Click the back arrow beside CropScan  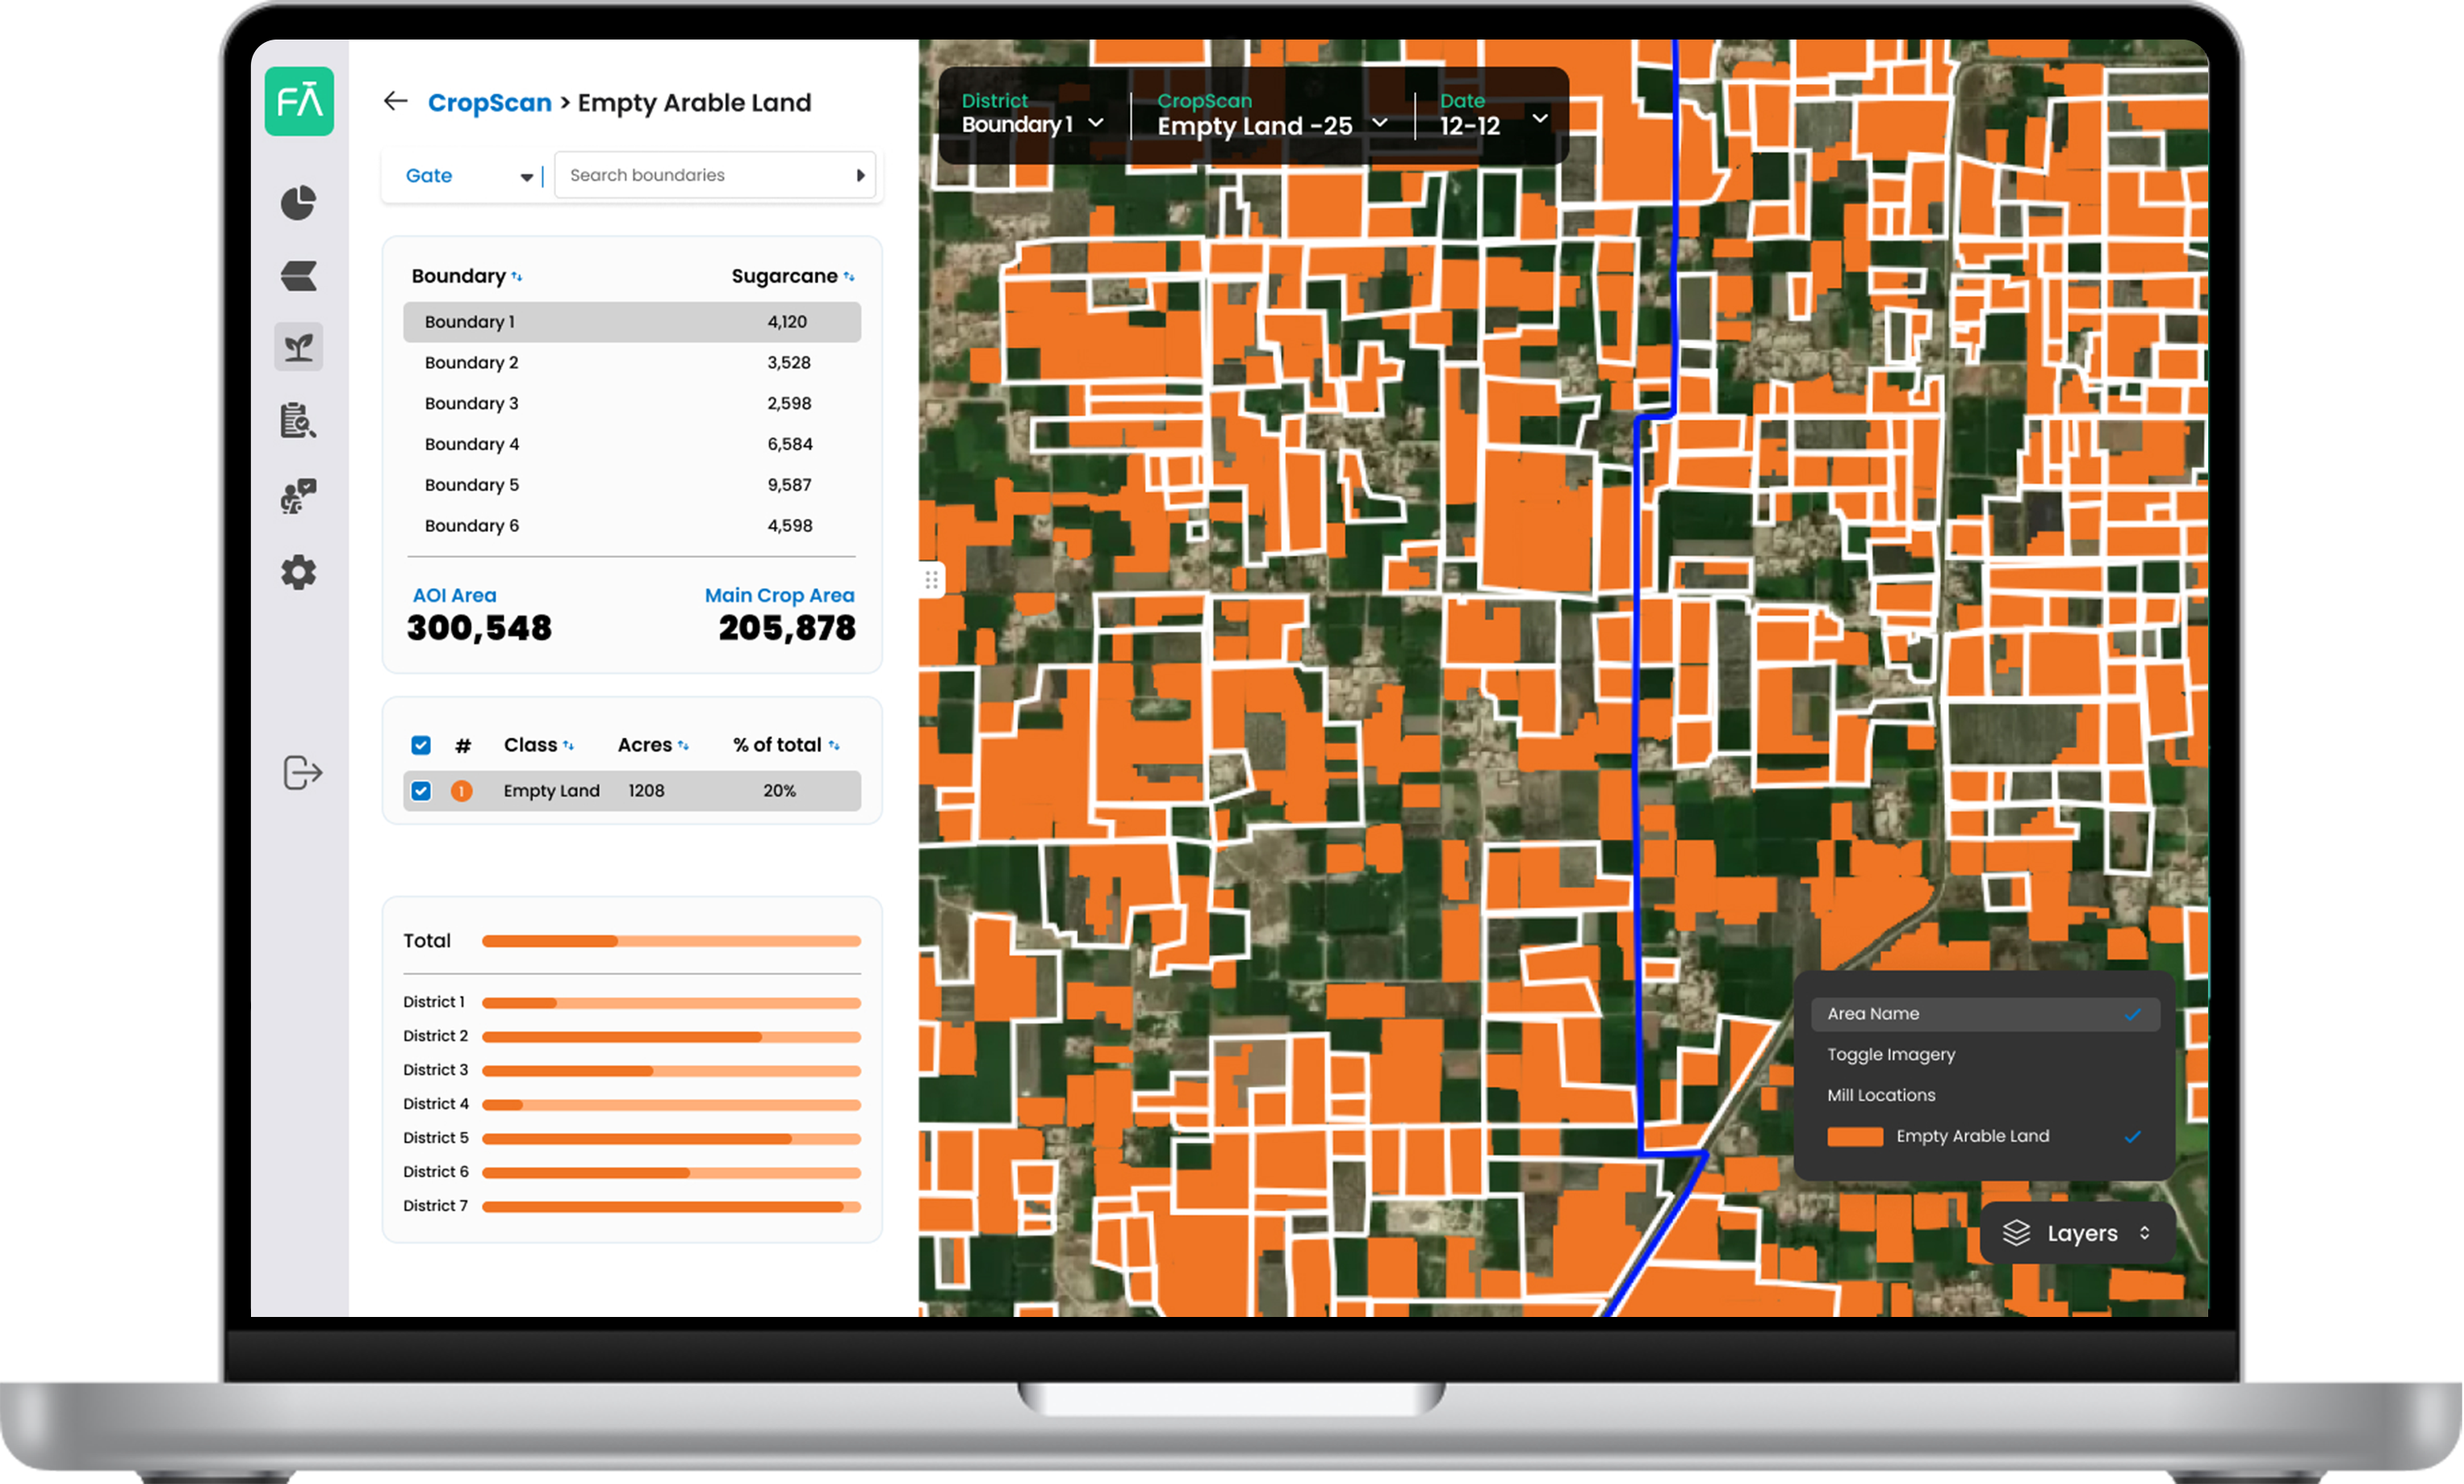tap(396, 101)
